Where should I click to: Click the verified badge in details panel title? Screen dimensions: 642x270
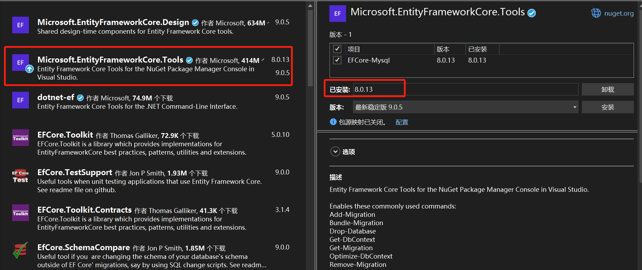532,13
